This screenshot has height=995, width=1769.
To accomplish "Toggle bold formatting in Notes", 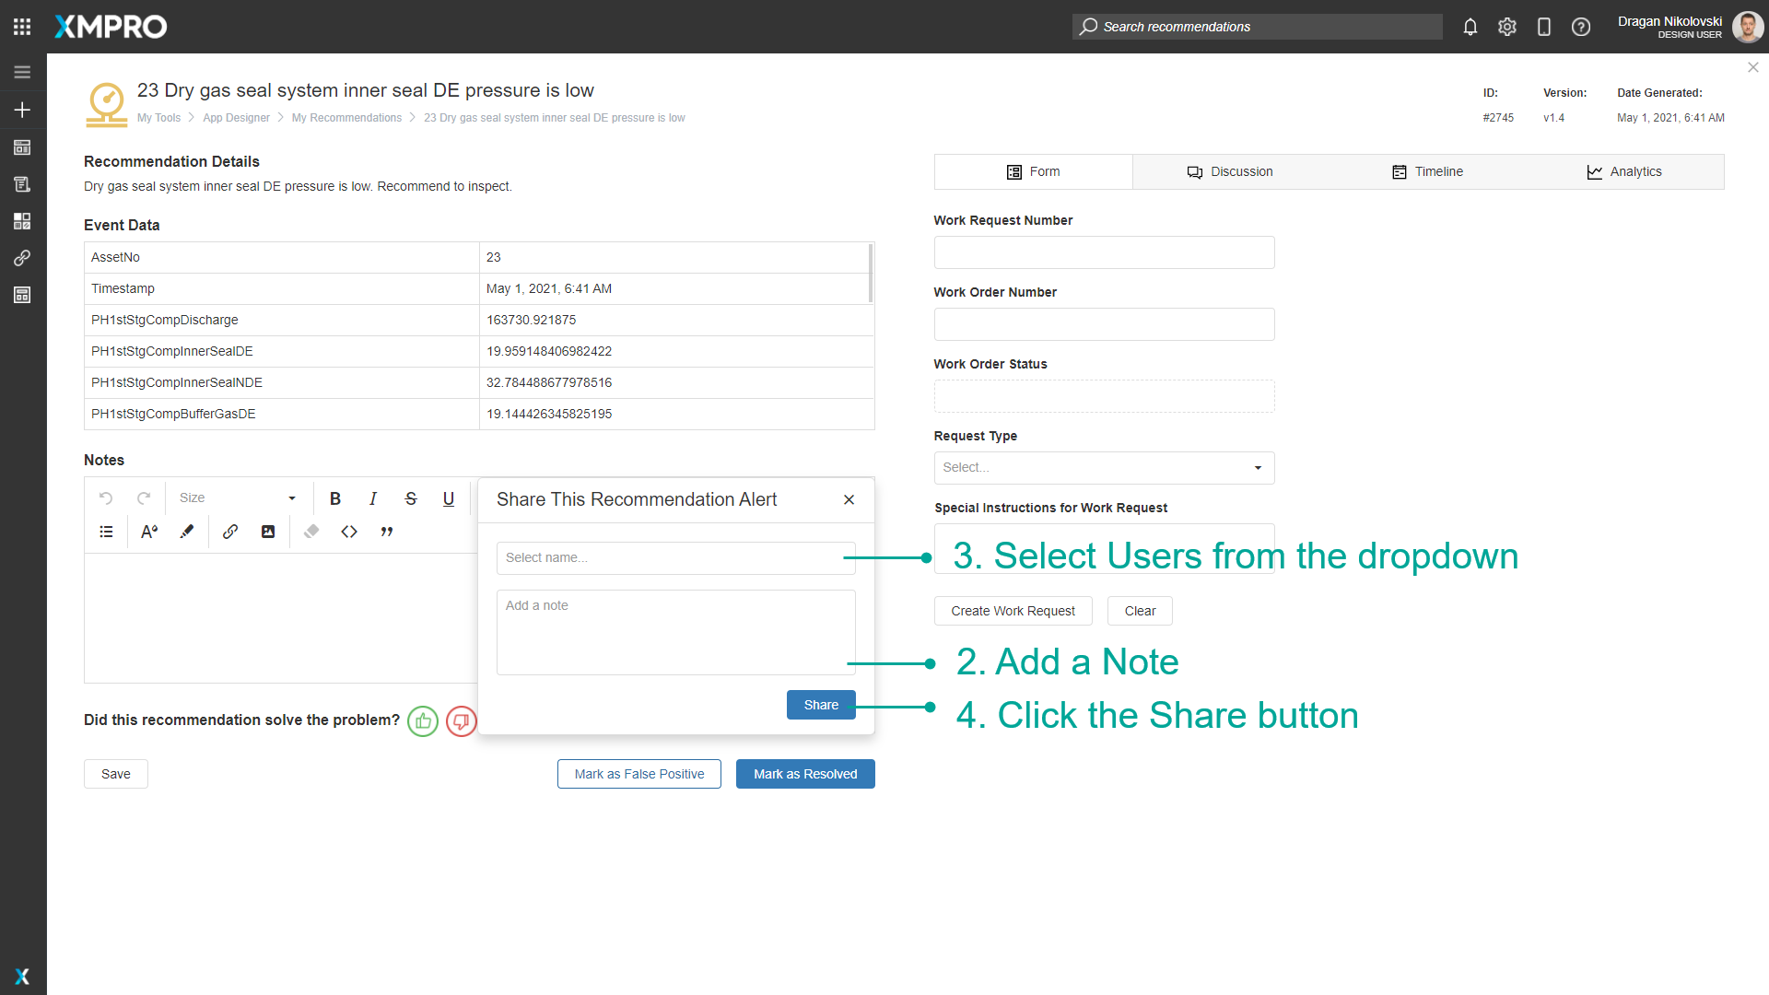I will coord(335,498).
